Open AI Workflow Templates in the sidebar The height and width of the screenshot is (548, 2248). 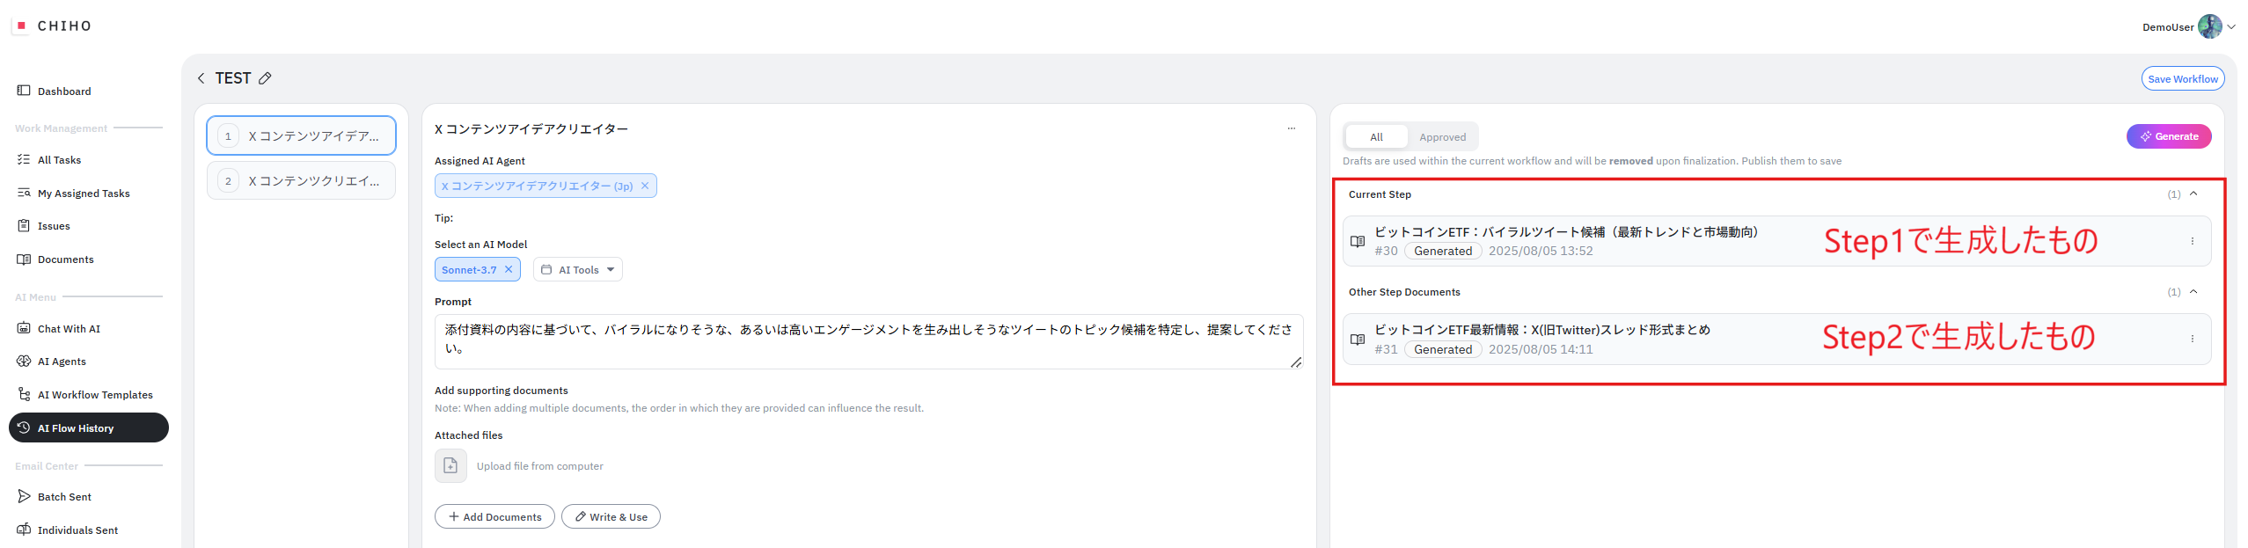[95, 395]
